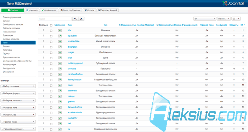Sort by Имя column header
248x132 pixels.
(69, 25)
